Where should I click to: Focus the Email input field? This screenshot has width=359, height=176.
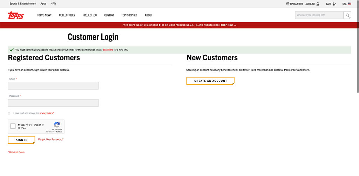53,86
